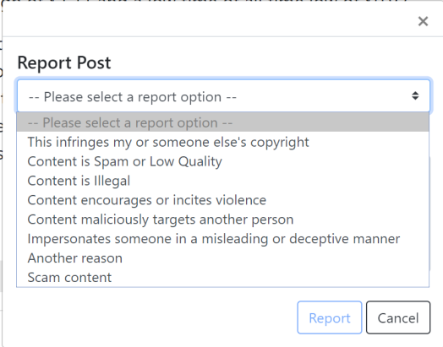Pick 'Content encourages or incites violence'
443x347 pixels.
pyautogui.click(x=223, y=200)
